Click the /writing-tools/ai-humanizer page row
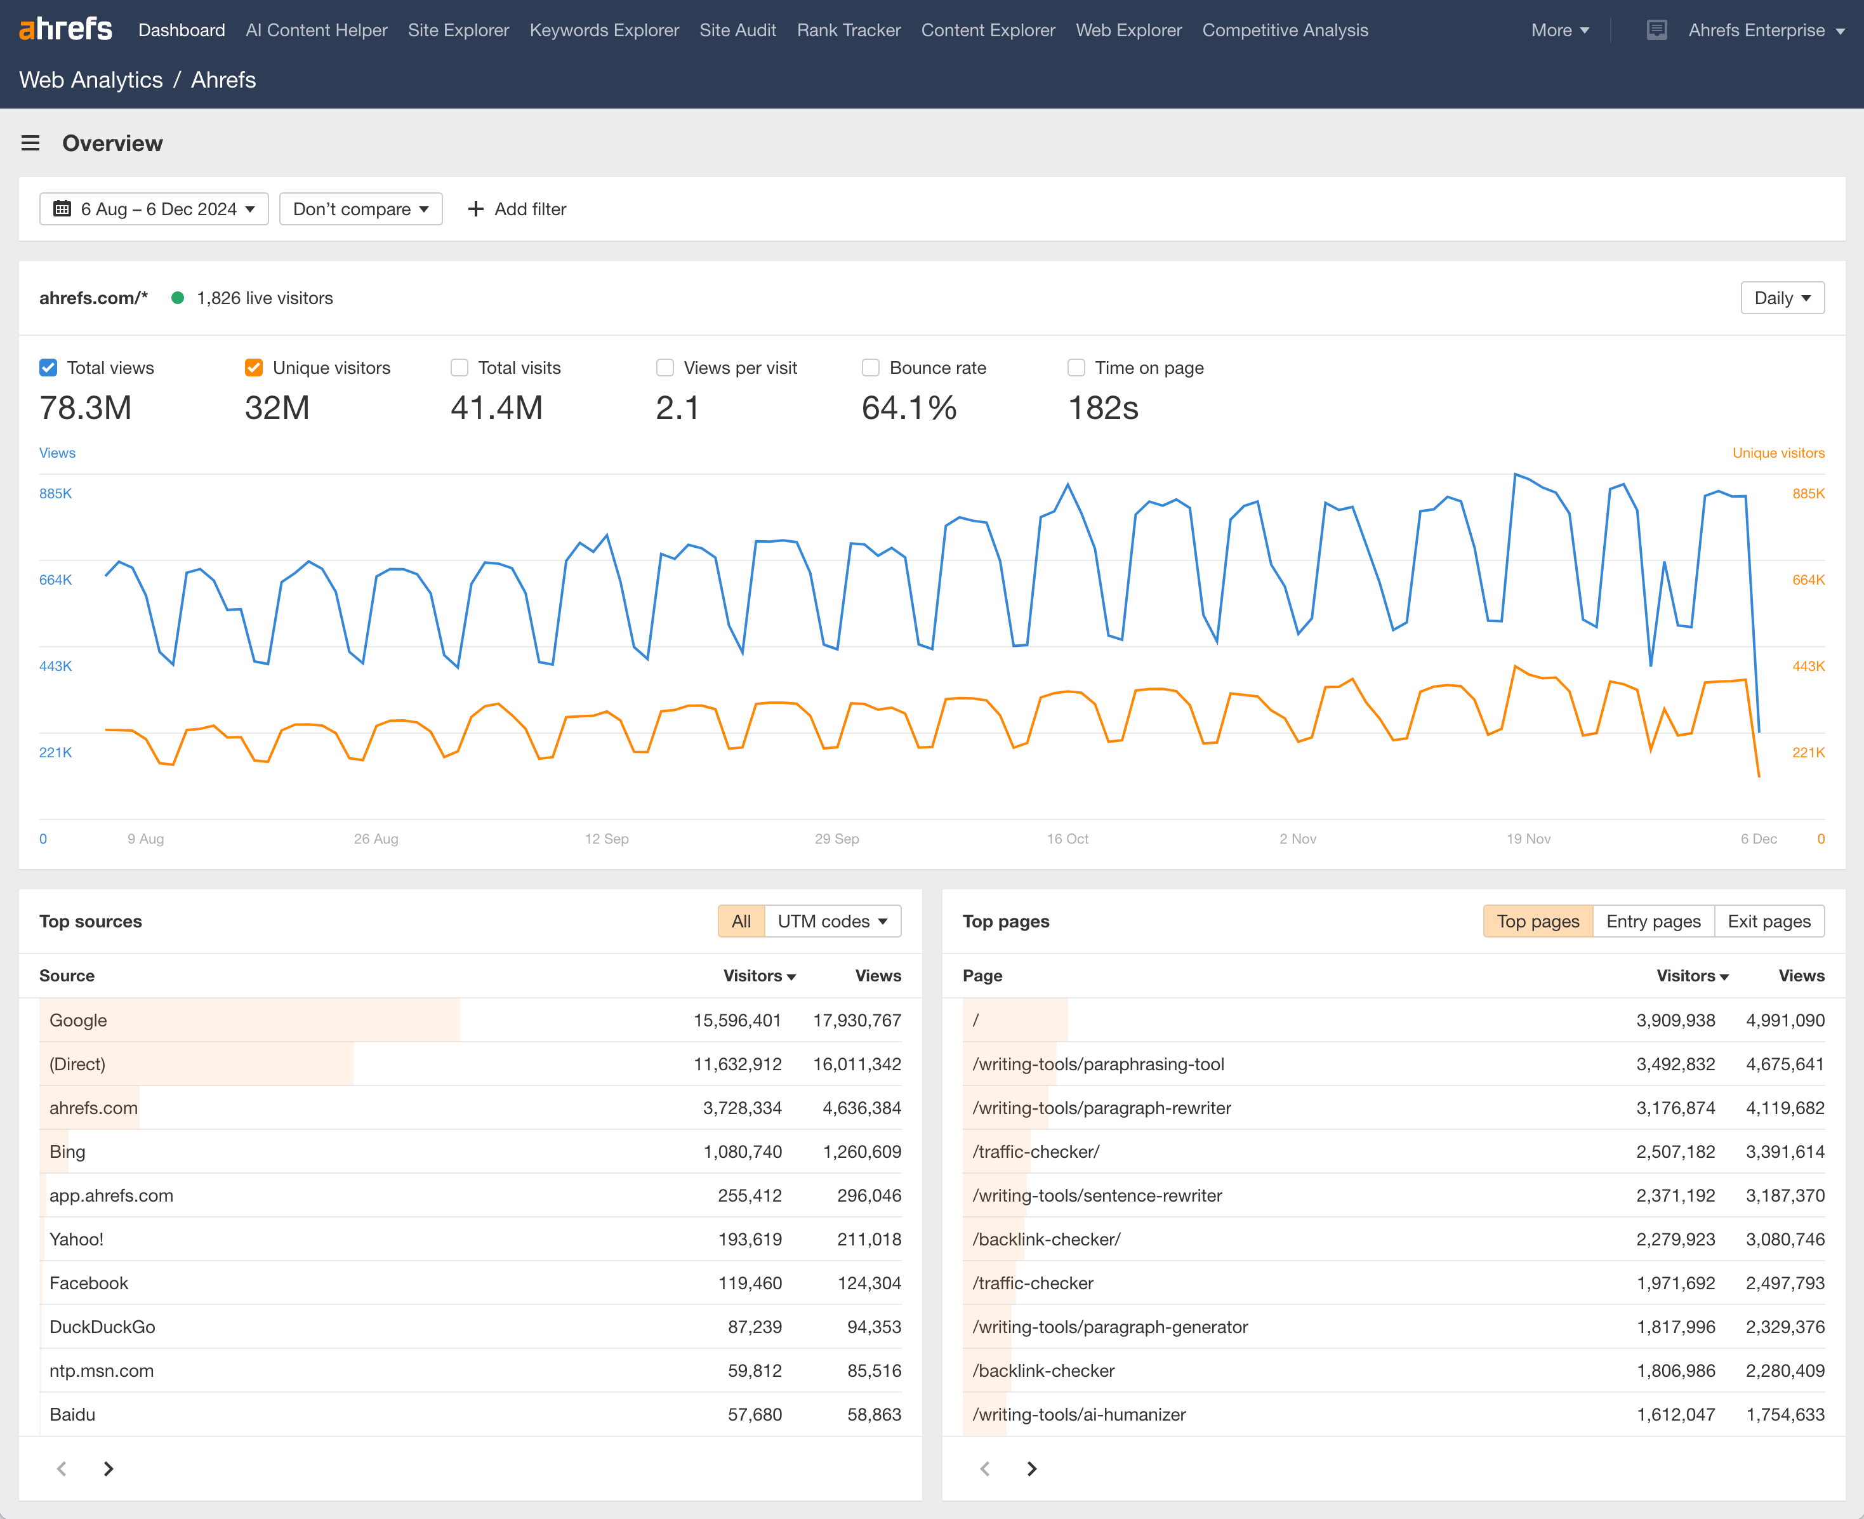This screenshot has height=1519, width=1864. pos(1394,1414)
